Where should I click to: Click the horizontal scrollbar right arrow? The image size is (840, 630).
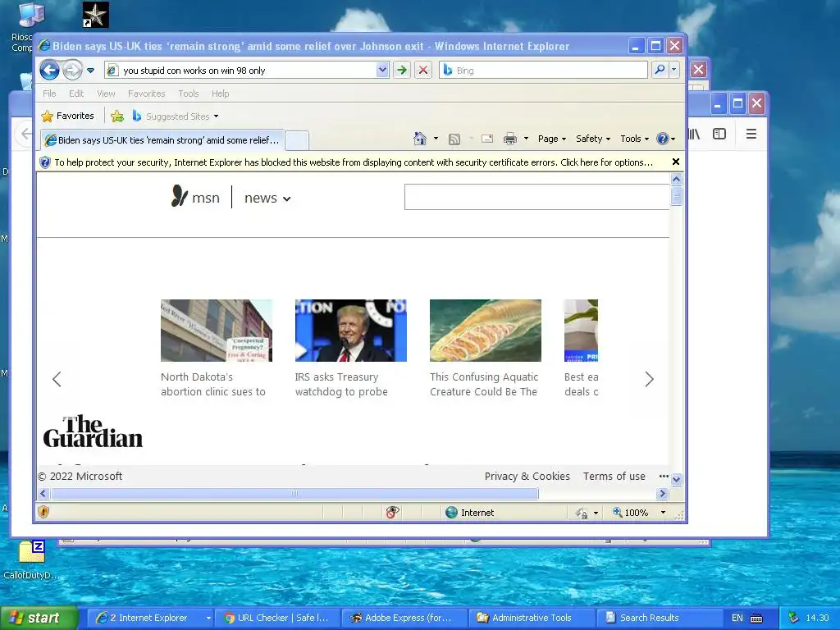tap(662, 493)
